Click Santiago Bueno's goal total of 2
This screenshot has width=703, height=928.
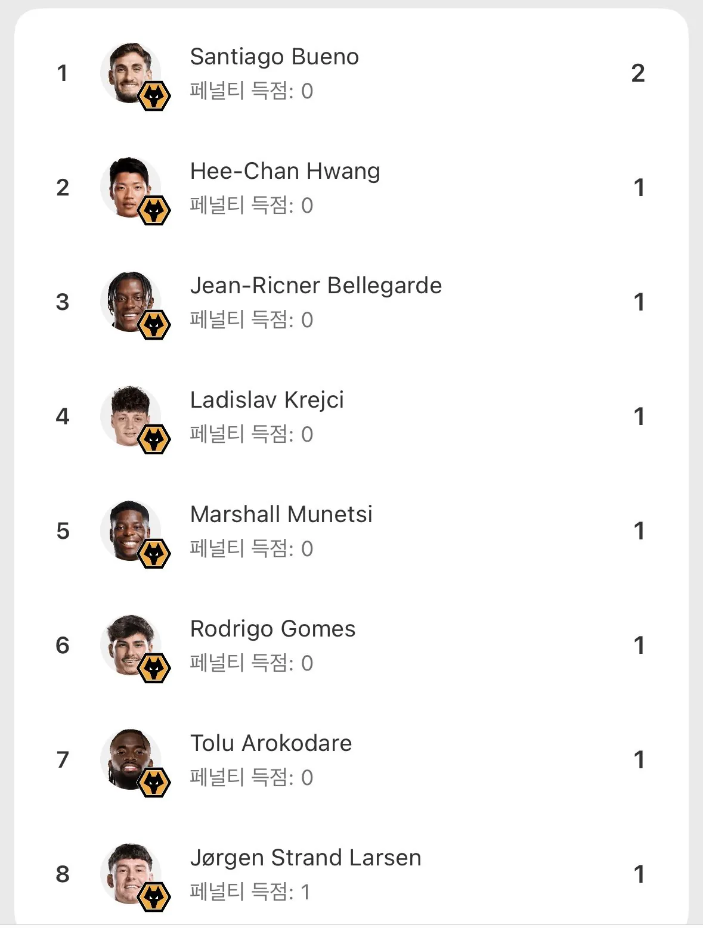tap(638, 73)
